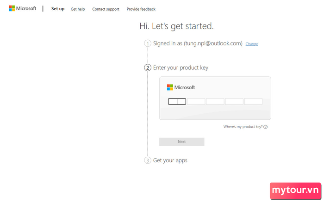Image resolution: width=324 pixels, height=203 pixels.
Task: Click the "Hi. Let's get started." heading
Action: pyautogui.click(x=176, y=26)
